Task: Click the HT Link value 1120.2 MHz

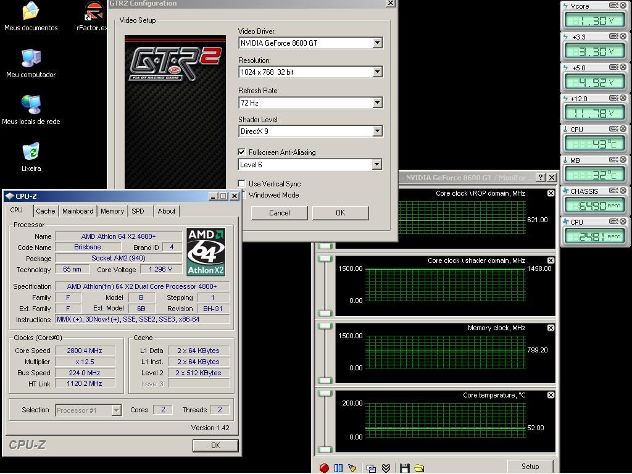Action: (x=85, y=383)
